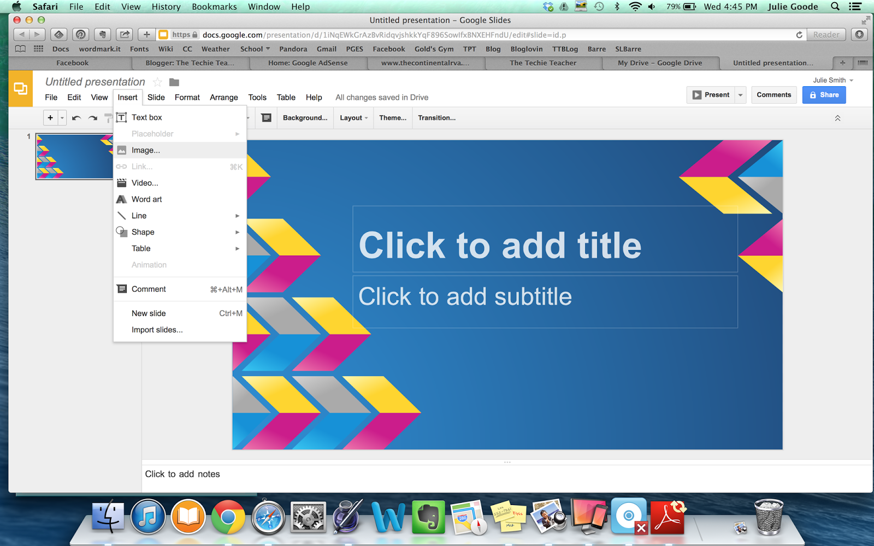Expand the new slide layout arrow
The width and height of the screenshot is (874, 546).
62,117
